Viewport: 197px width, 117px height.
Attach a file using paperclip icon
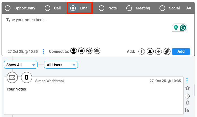[167, 51]
